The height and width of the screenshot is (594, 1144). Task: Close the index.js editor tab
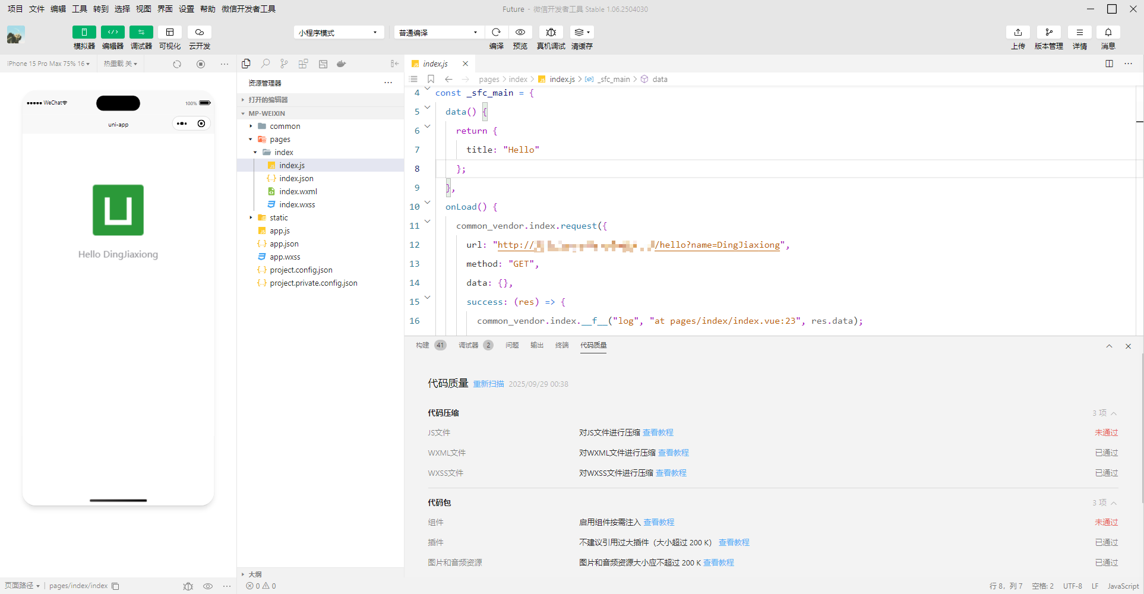pyautogui.click(x=465, y=64)
